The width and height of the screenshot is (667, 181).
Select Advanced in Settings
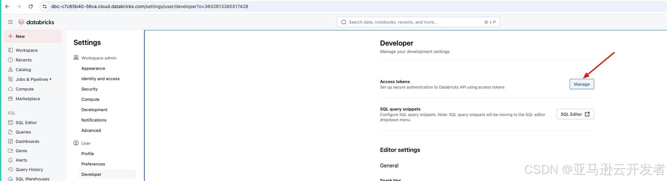[x=91, y=131]
